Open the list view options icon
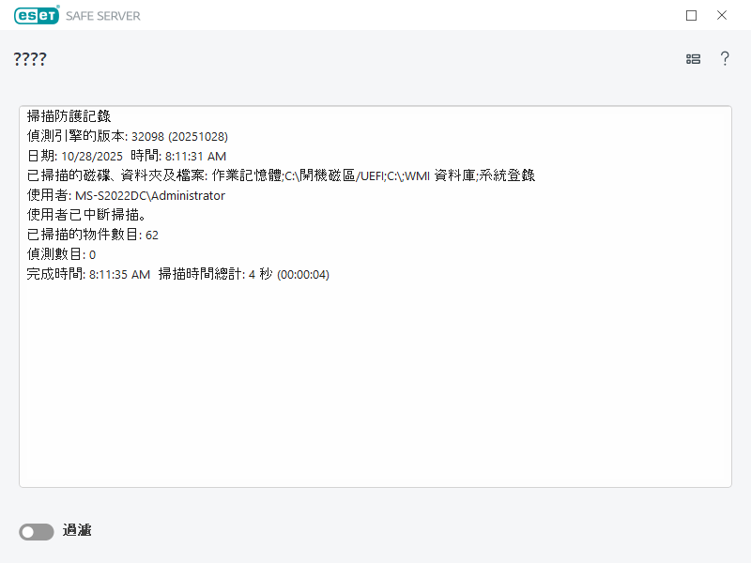 (693, 59)
